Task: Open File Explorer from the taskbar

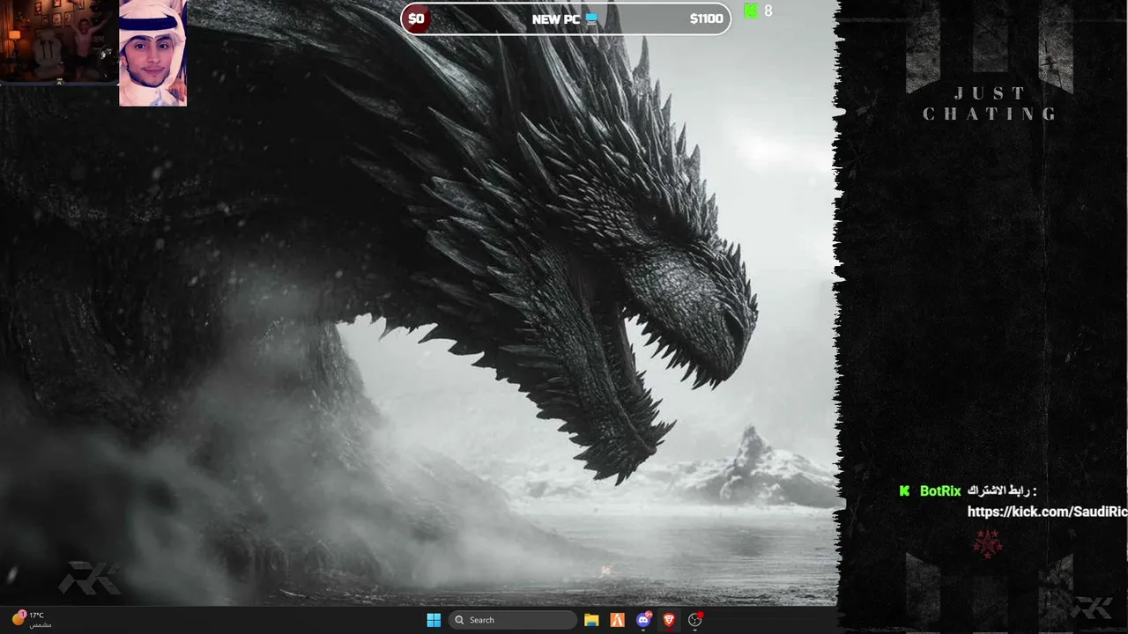Action: coord(591,620)
